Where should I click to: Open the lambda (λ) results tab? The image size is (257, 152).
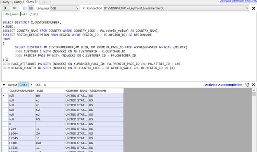pos(31,85)
